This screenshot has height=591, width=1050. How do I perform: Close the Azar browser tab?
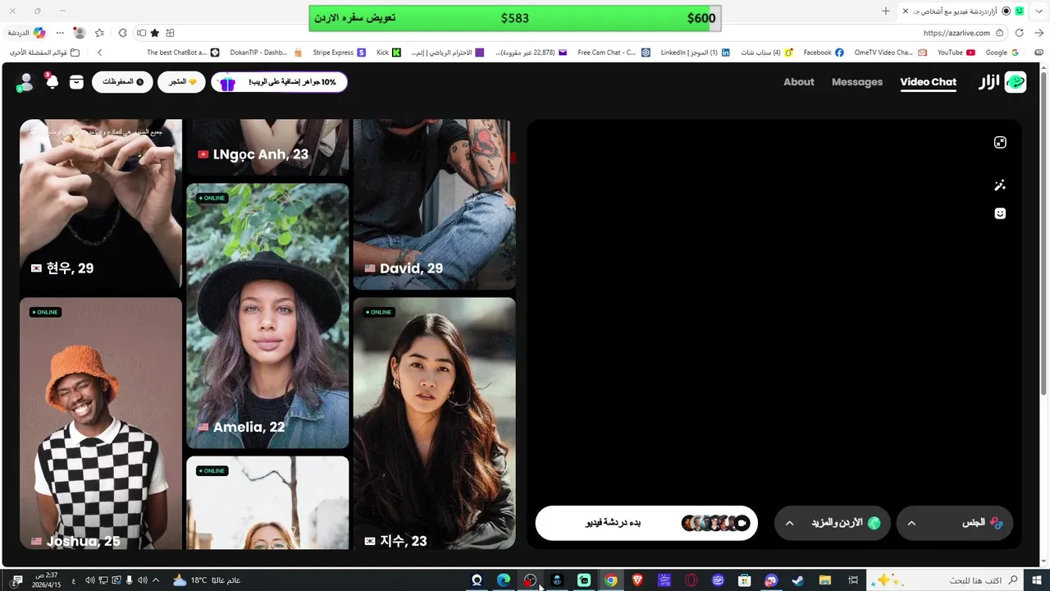pos(906,11)
